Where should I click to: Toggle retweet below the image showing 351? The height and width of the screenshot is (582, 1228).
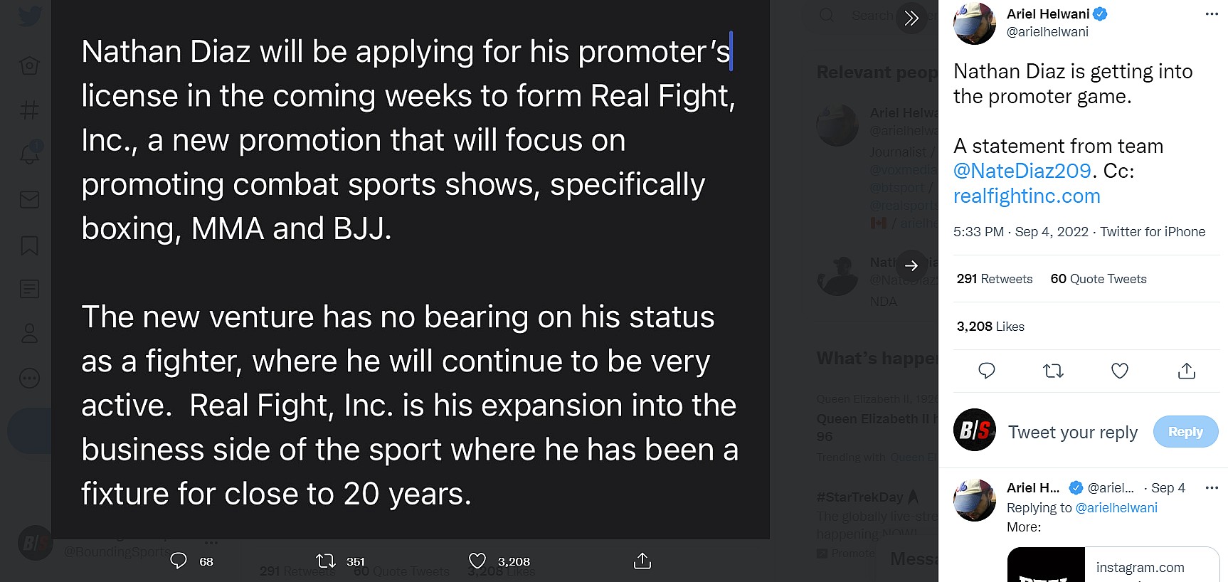pos(326,561)
